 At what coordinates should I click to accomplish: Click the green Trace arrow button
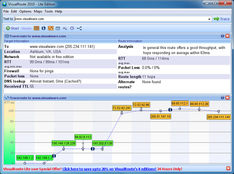coord(222,19)
